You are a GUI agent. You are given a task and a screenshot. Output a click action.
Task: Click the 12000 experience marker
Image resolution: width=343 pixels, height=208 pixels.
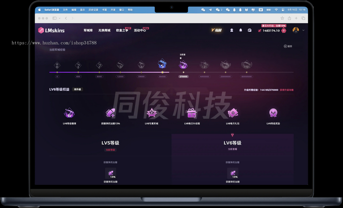(120, 77)
